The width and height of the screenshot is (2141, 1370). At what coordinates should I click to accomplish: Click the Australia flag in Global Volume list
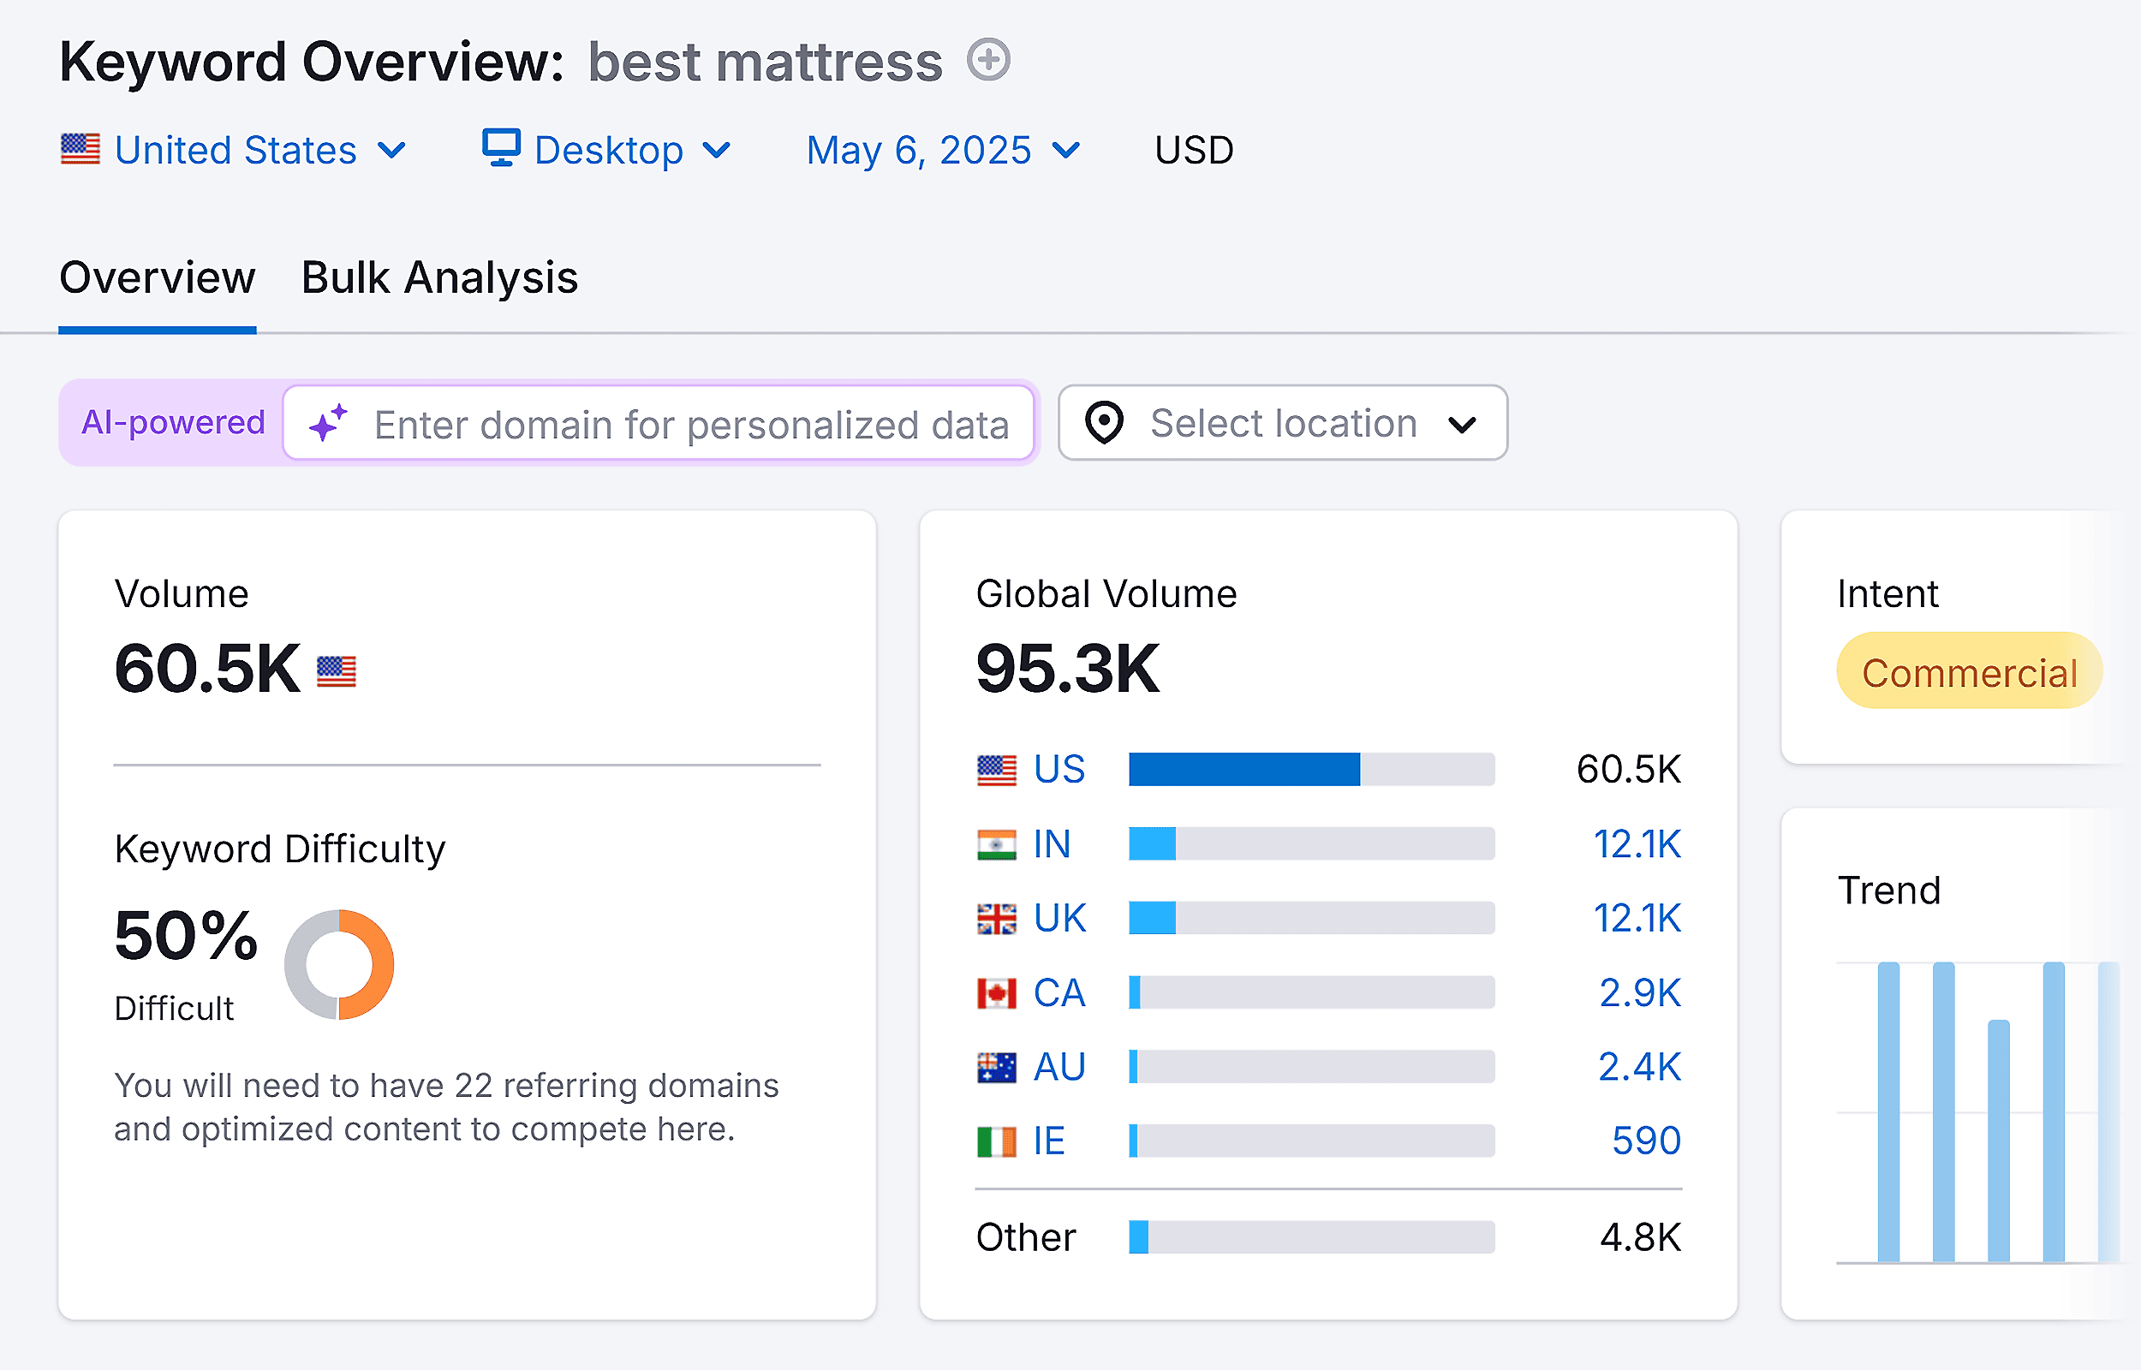[x=996, y=1066]
